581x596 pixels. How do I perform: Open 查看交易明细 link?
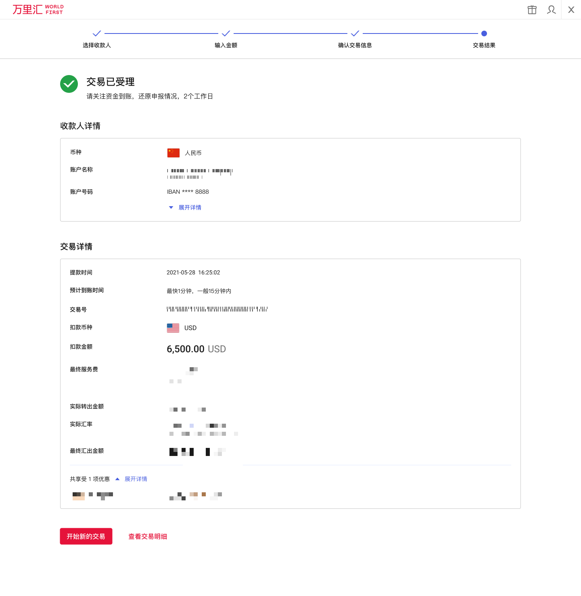click(x=148, y=536)
